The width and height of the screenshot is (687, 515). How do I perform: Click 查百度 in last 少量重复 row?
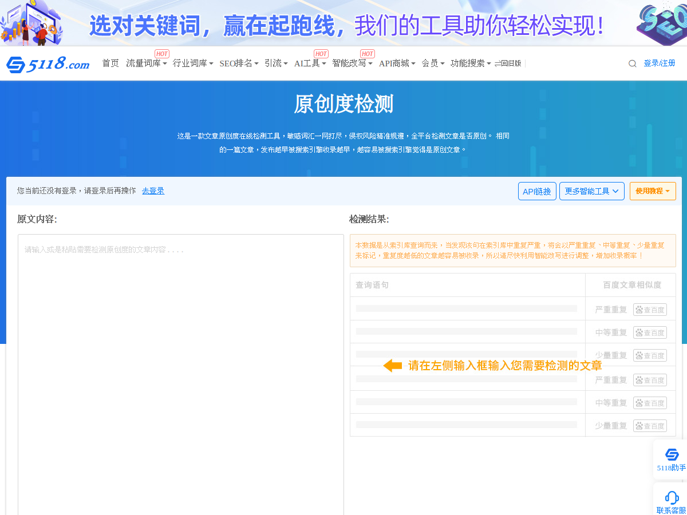coord(650,426)
